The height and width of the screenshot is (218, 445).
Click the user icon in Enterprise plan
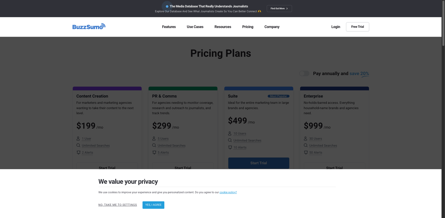(305, 138)
